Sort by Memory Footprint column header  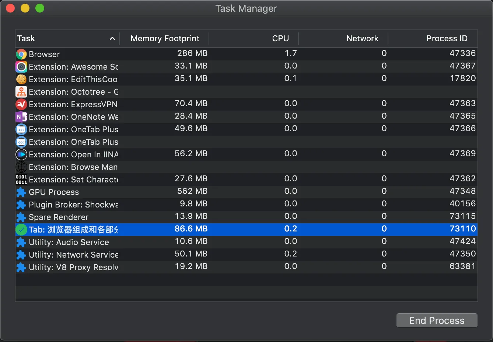[x=165, y=39]
